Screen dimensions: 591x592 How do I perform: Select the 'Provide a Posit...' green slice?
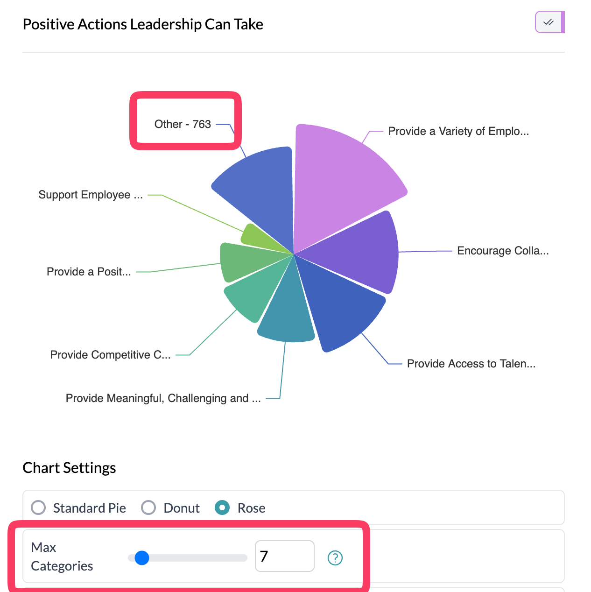[238, 261]
